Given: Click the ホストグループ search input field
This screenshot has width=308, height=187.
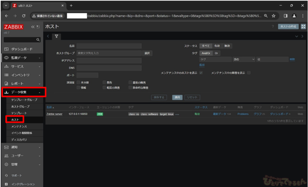Looking at the screenshot, I should click(x=109, y=53).
